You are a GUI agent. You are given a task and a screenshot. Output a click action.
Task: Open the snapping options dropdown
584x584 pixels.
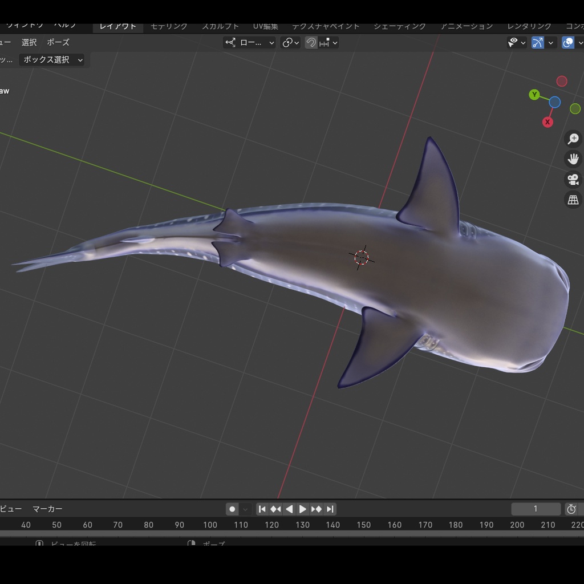[335, 42]
